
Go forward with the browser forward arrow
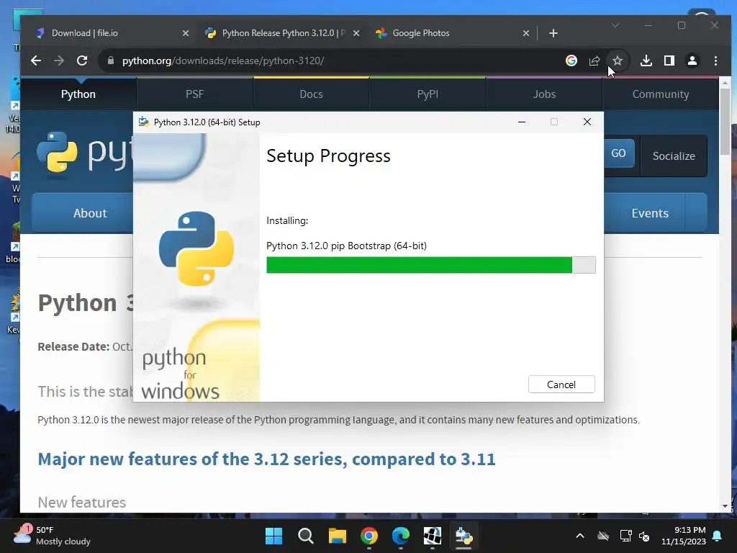pos(59,60)
